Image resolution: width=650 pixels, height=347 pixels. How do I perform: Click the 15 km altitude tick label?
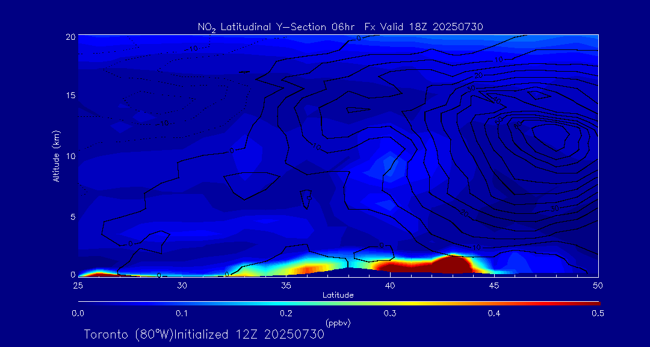pos(70,96)
